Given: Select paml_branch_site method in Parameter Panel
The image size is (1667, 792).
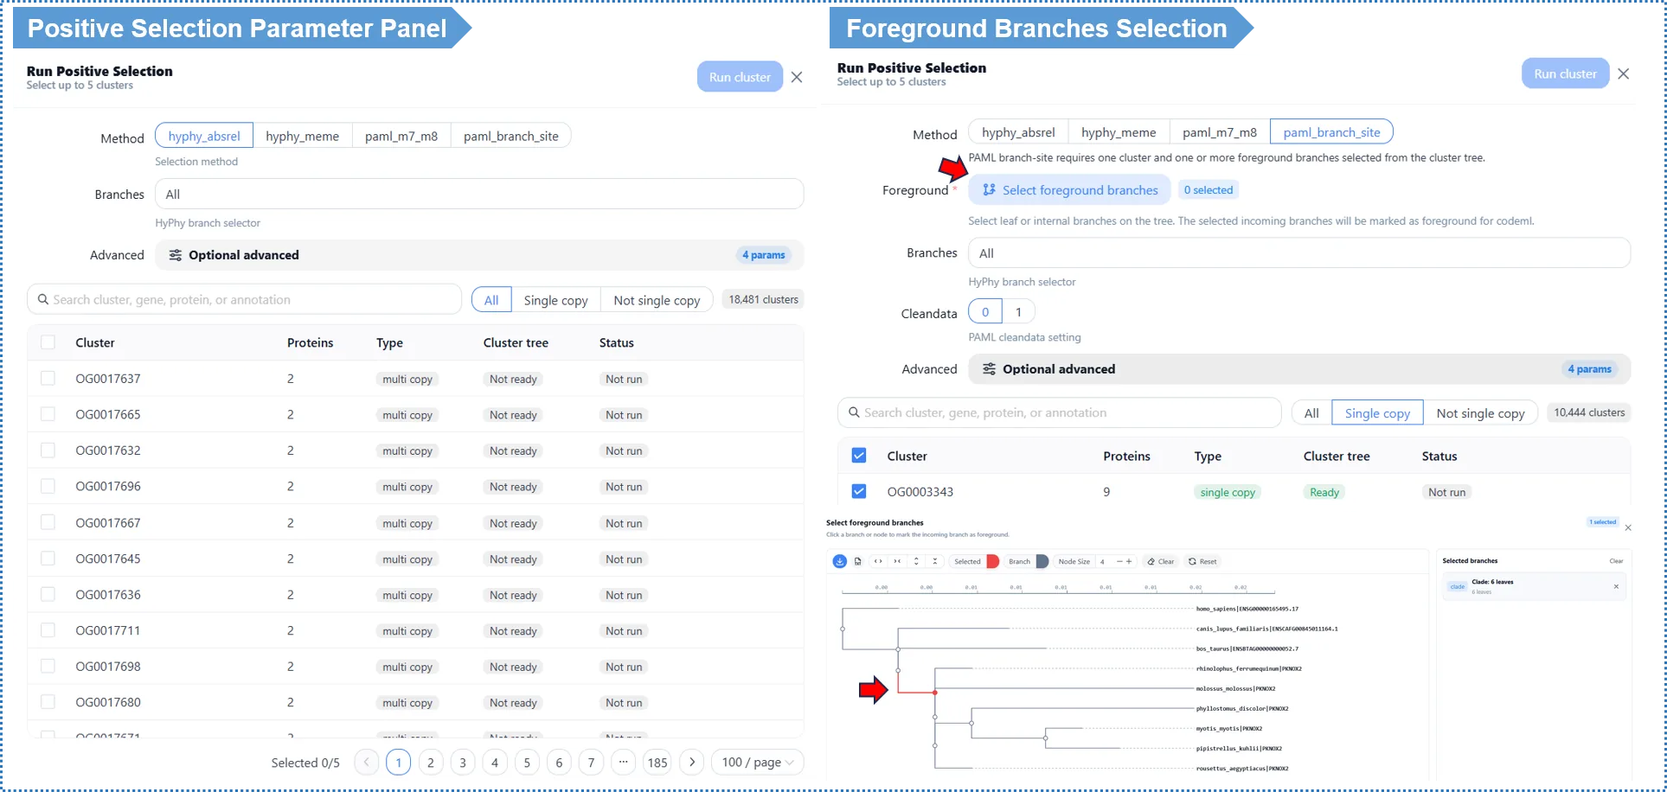Looking at the screenshot, I should (x=511, y=136).
